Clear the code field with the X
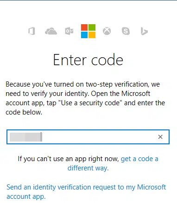 (160, 137)
